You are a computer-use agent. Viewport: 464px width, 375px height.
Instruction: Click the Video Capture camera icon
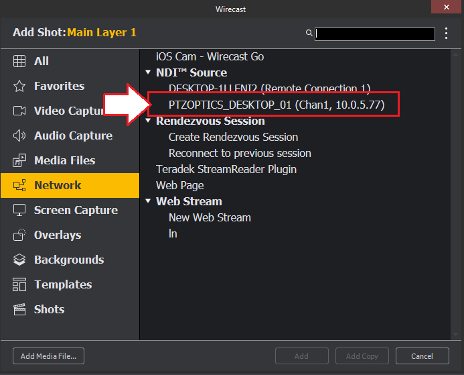coord(19,111)
